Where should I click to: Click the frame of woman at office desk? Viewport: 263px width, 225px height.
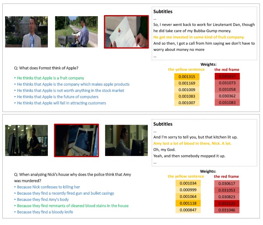[x=126, y=140]
